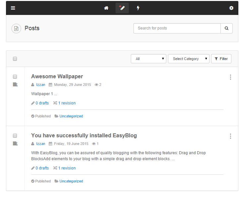244x198 pixels.
Task: Click the calendar icon next to 29 June 2015
Action: point(50,85)
